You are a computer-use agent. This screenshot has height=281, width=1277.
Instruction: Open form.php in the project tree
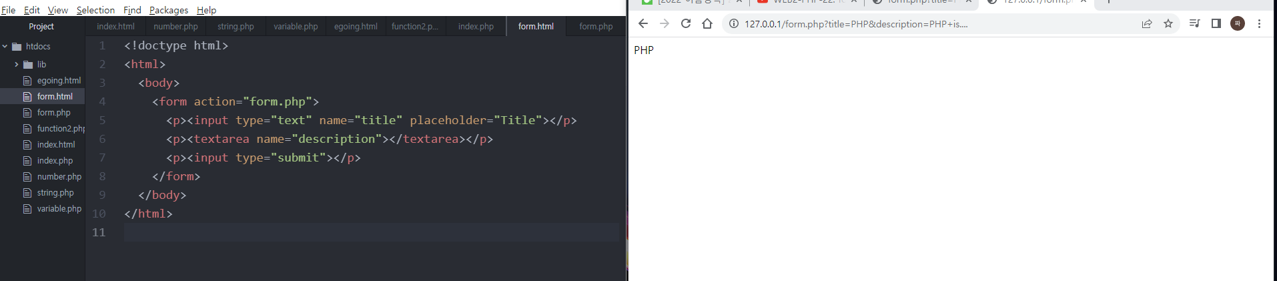click(x=53, y=113)
